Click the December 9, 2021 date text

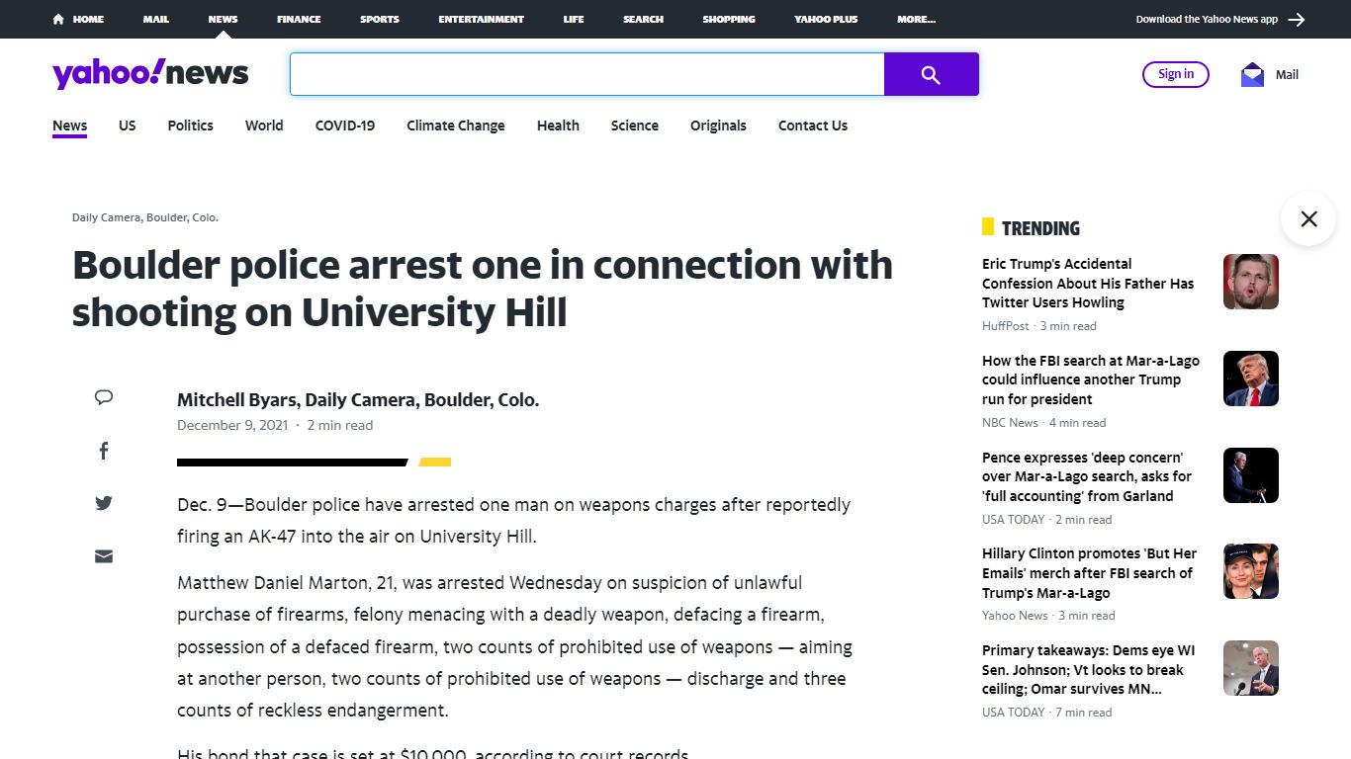232,425
